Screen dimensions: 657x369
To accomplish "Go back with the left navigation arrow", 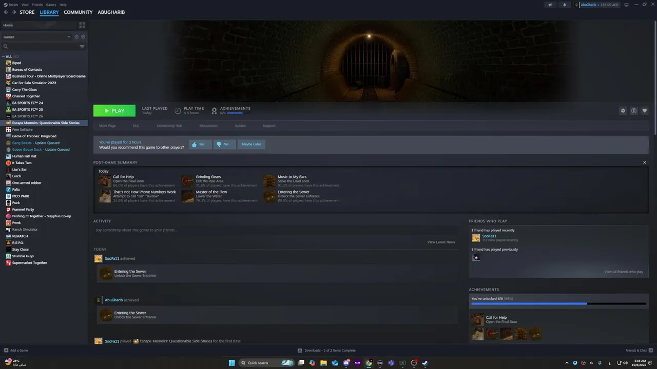I will coord(6,12).
